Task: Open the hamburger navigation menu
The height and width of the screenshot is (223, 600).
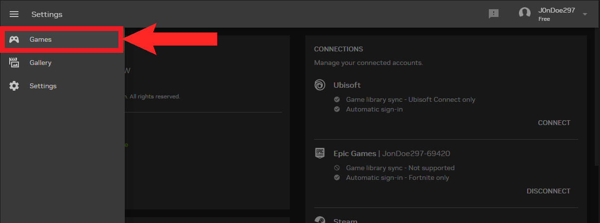Action: [14, 14]
